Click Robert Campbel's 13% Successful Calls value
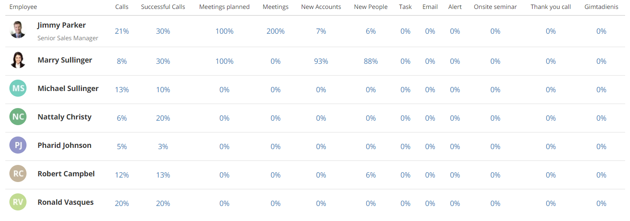 click(x=163, y=175)
